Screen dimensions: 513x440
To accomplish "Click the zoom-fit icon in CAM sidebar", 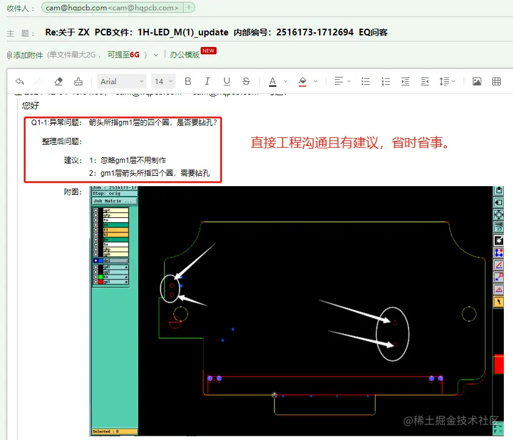I will (x=498, y=215).
